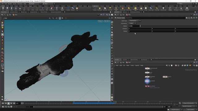The height and width of the screenshot is (111, 198).
Task: Add a Spot Light from the shelf
Action: [x=105, y=9]
